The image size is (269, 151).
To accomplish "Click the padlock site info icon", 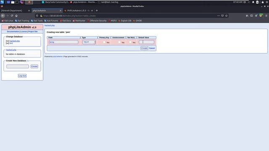I will click(x=41, y=16).
